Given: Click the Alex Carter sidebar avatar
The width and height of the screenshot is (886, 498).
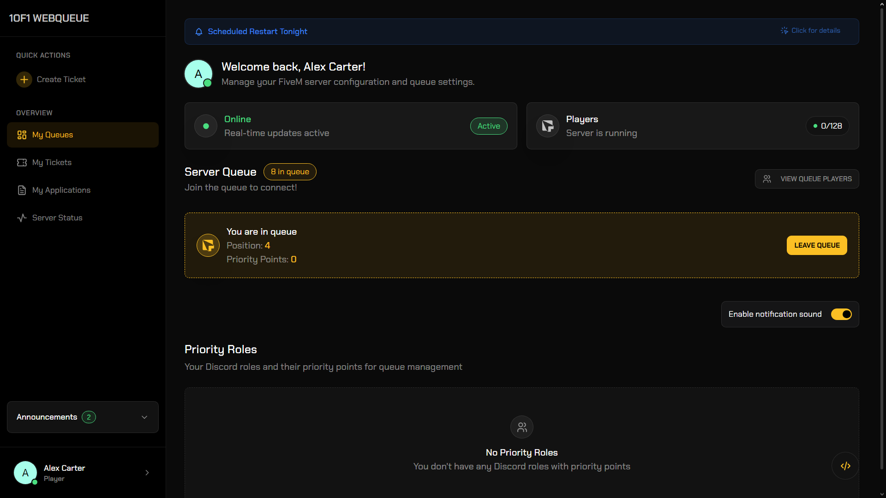Looking at the screenshot, I should 25,473.
